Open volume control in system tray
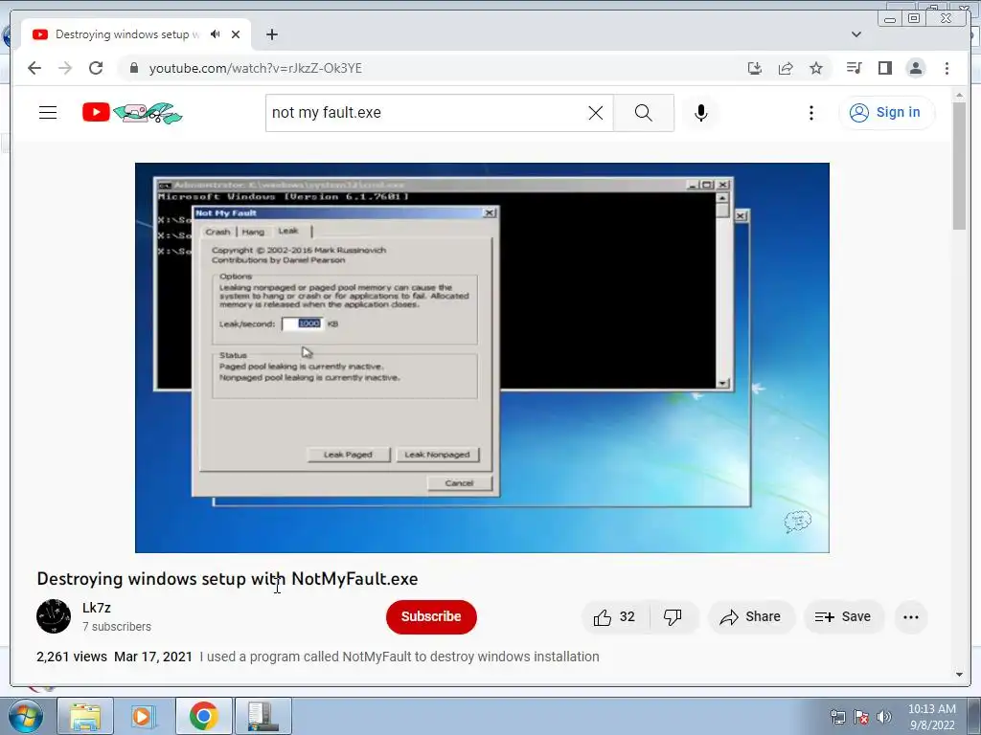981x735 pixels. click(x=884, y=717)
